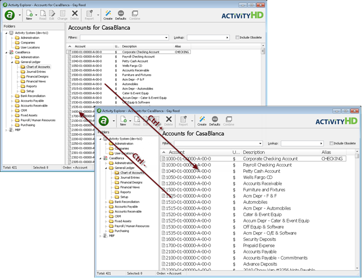Select Wells Fargo CD row in back window

coord(129,66)
